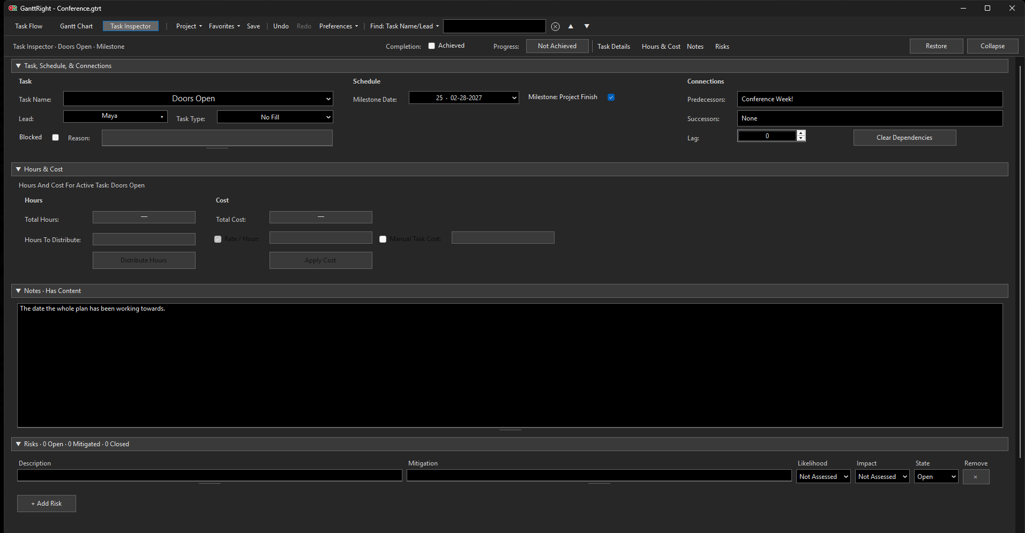
Task: Open the Preferences menu
Action: 338,26
